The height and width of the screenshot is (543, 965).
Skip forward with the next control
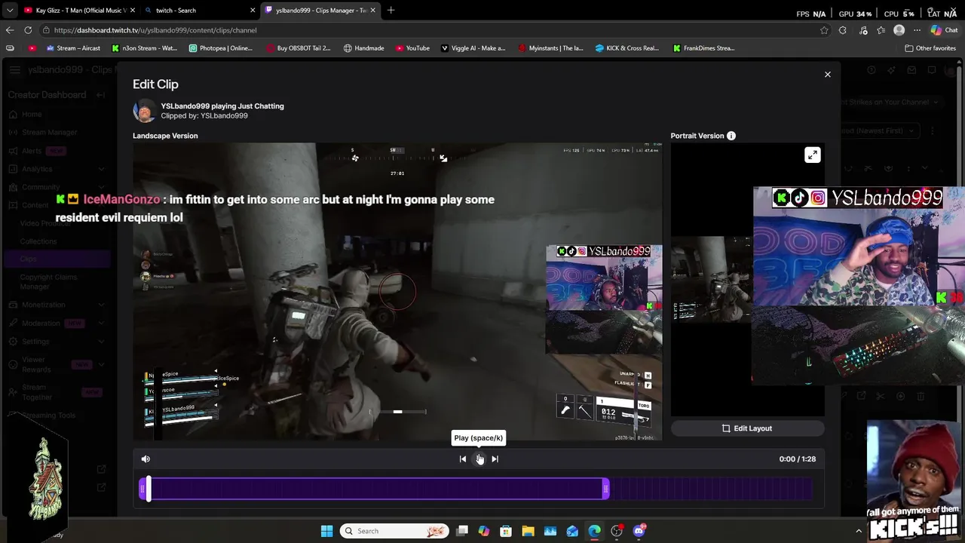[x=495, y=459]
